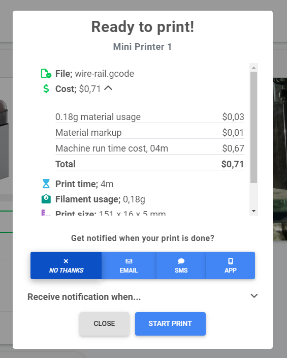Click the scrollbar down arrow
The height and width of the screenshot is (358, 287).
tap(253, 211)
